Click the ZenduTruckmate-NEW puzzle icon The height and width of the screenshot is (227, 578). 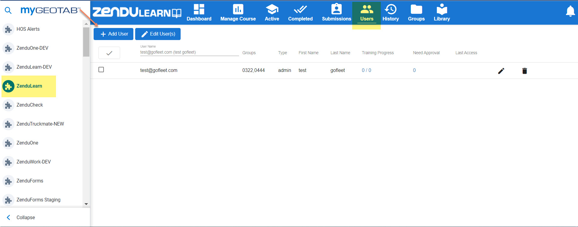[x=8, y=124]
